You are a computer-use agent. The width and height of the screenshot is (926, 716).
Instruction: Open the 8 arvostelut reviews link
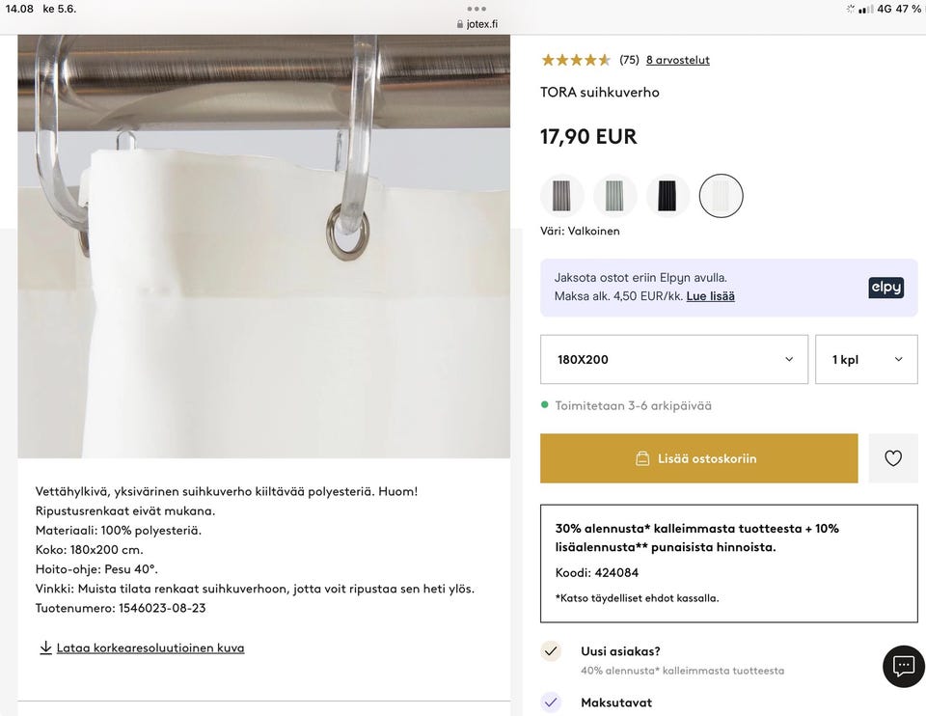click(x=677, y=60)
